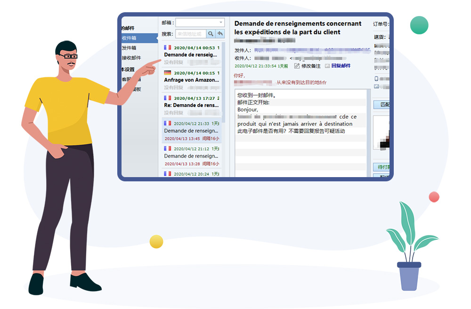Open 发件箱 outbox folder
Image resolution: width=471 pixels, height=309 pixels.
tap(130, 48)
